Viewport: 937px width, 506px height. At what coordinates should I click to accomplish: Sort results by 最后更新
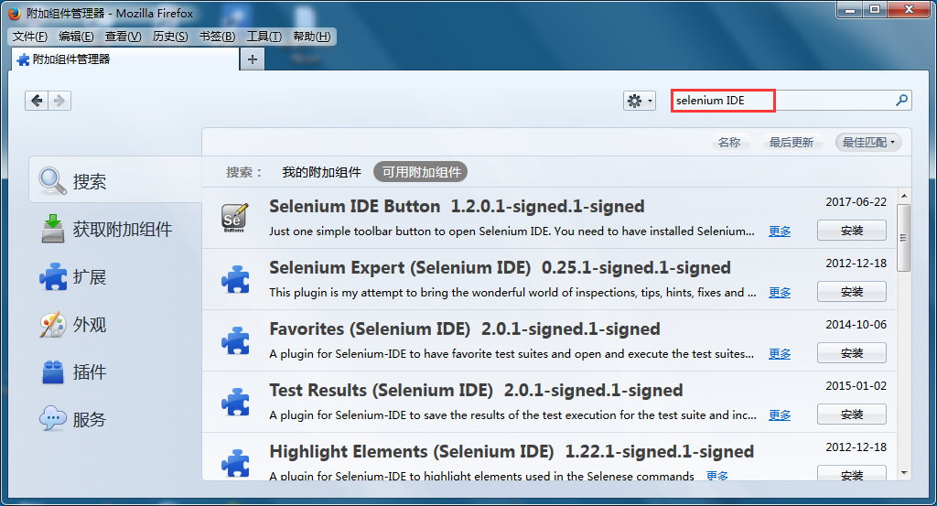(792, 142)
